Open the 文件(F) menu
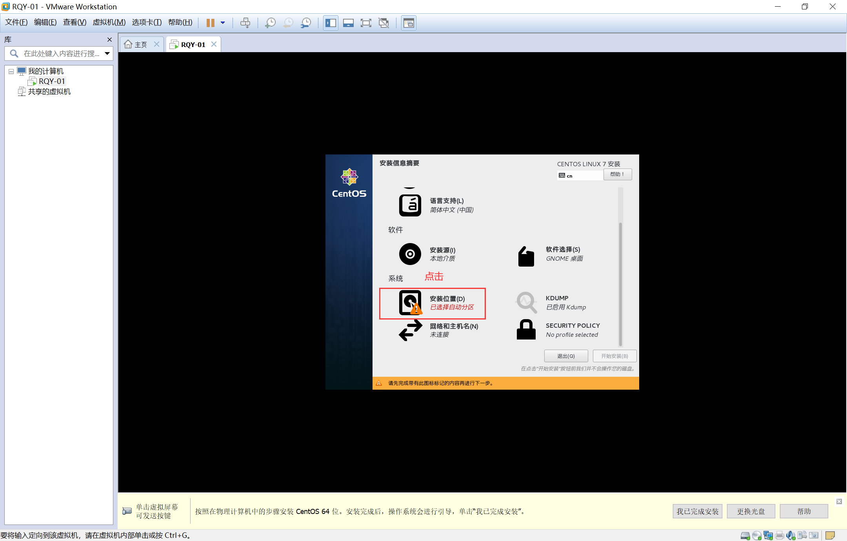 (16, 22)
